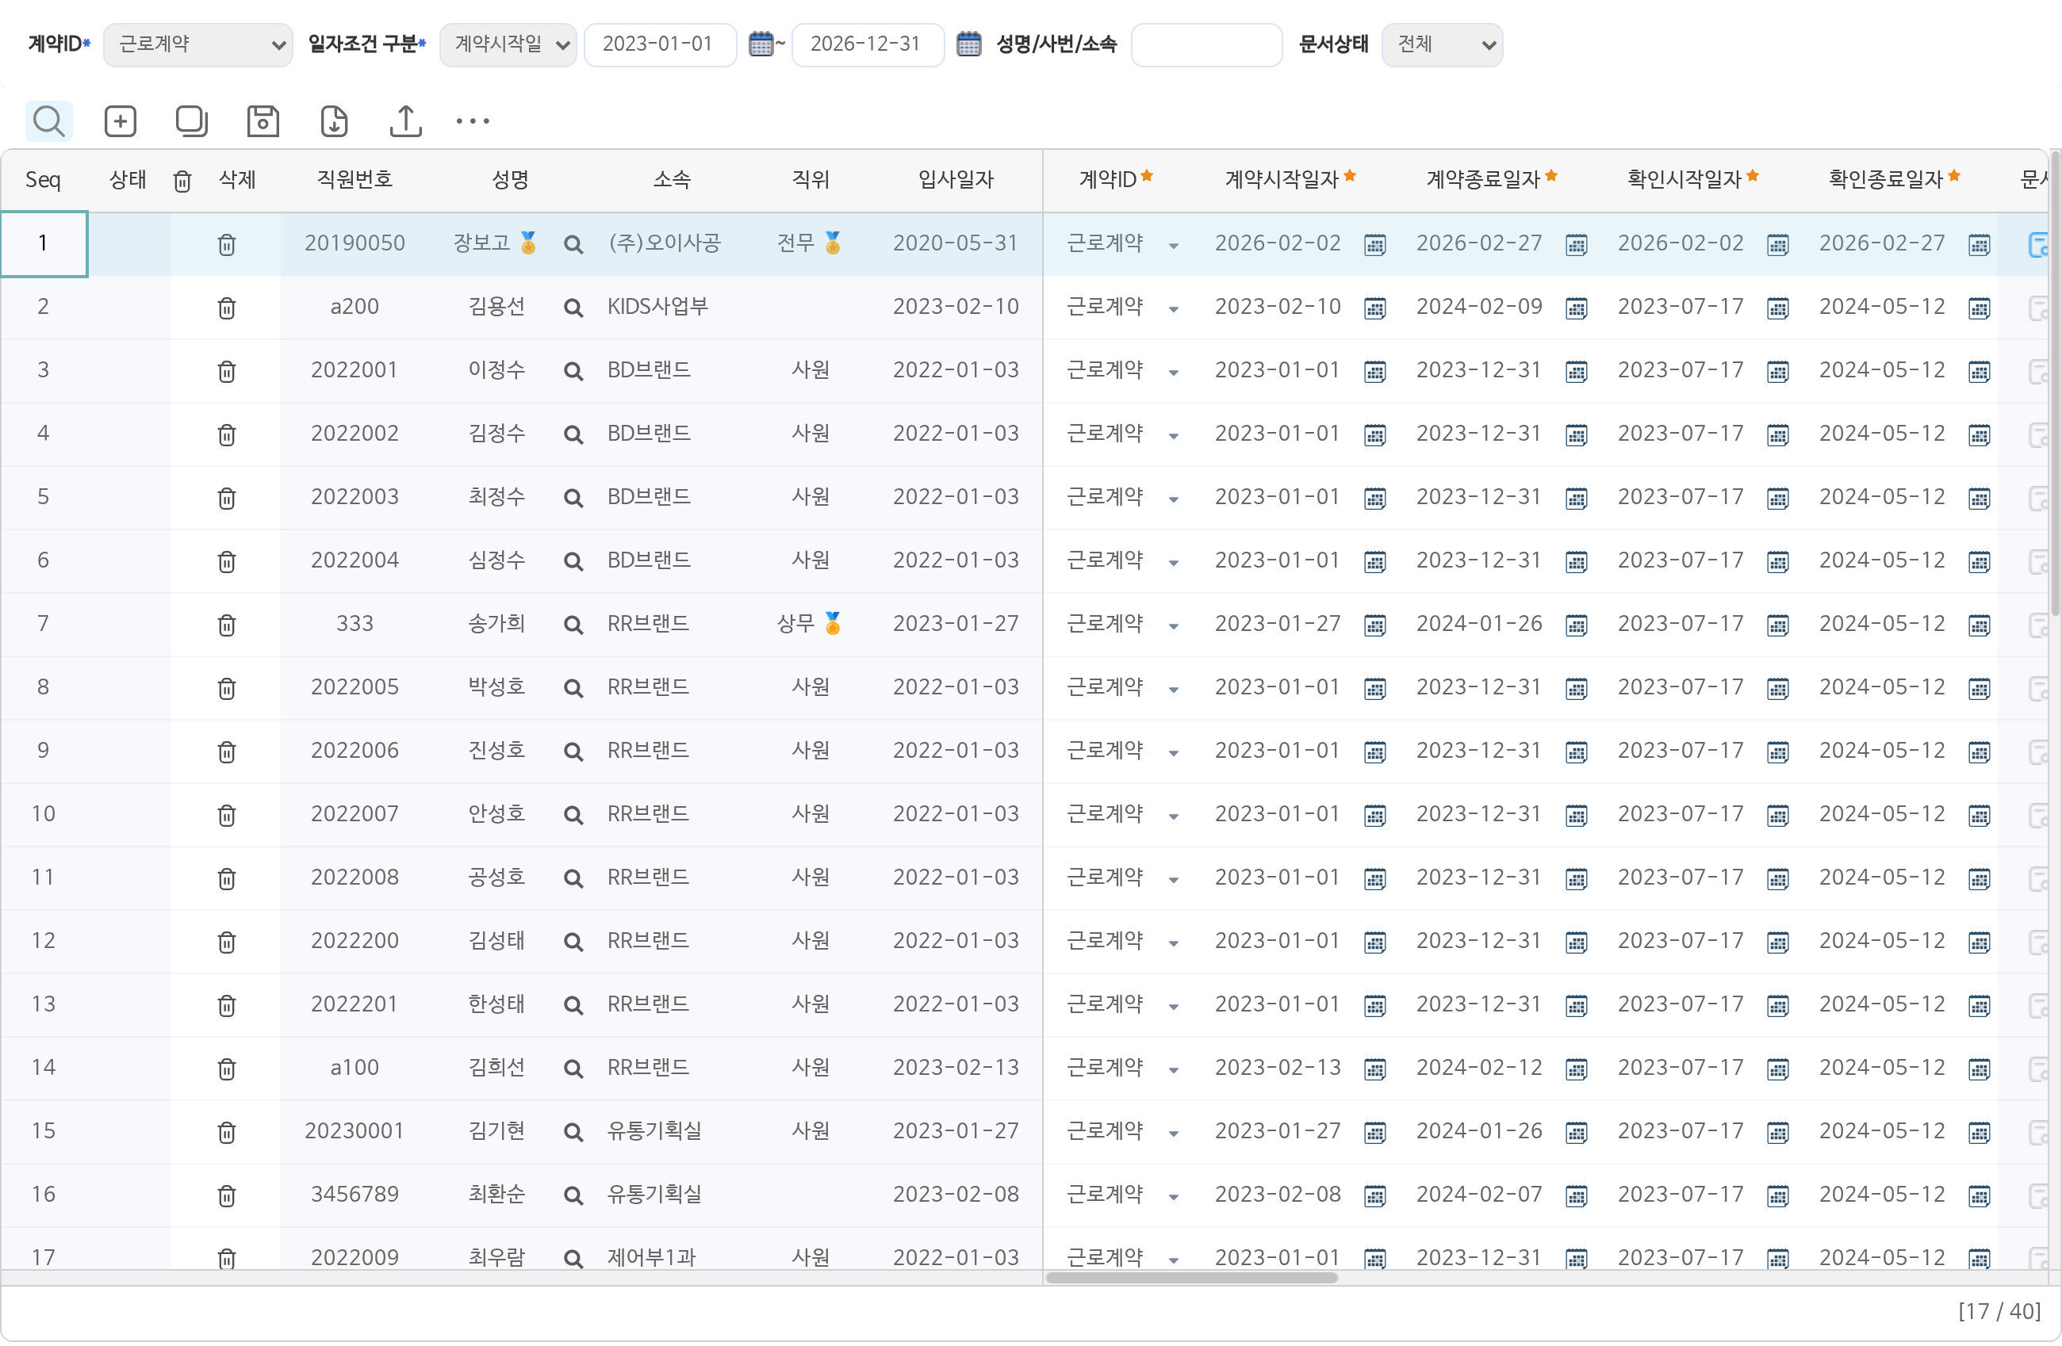Viewport: 2062px width, 1346px height.
Task: Click the copy row toolbar icon
Action: point(191,121)
